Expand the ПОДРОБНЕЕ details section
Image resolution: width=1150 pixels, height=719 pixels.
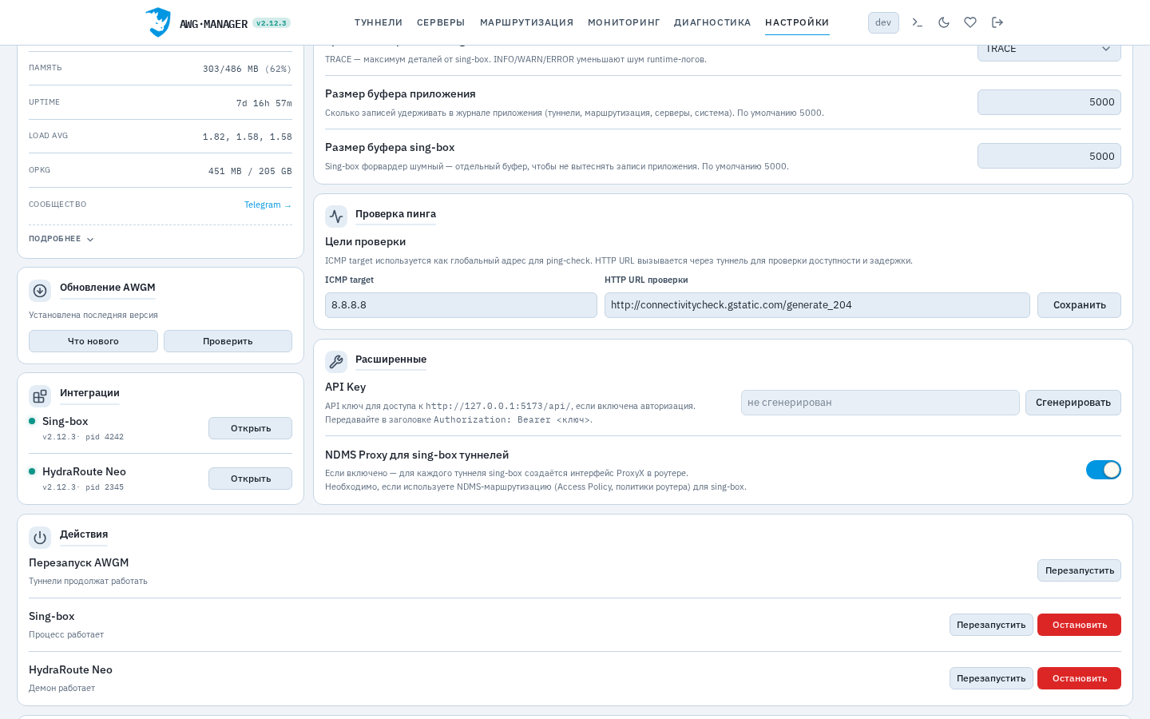61,239
